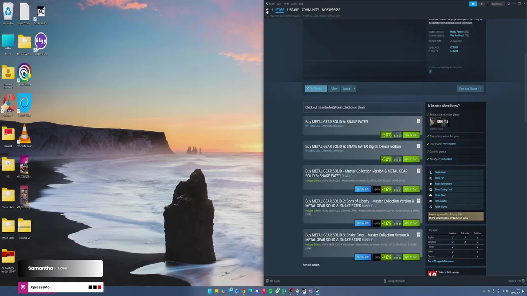
Task: Expand the Ignore dropdown arrow
Action: point(354,88)
